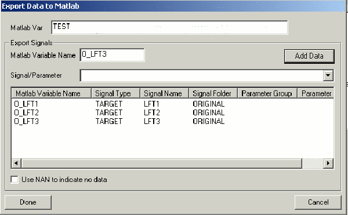This screenshot has width=348, height=215.
Task: Focus the Matlab Variable Name input field
Action: [x=112, y=54]
